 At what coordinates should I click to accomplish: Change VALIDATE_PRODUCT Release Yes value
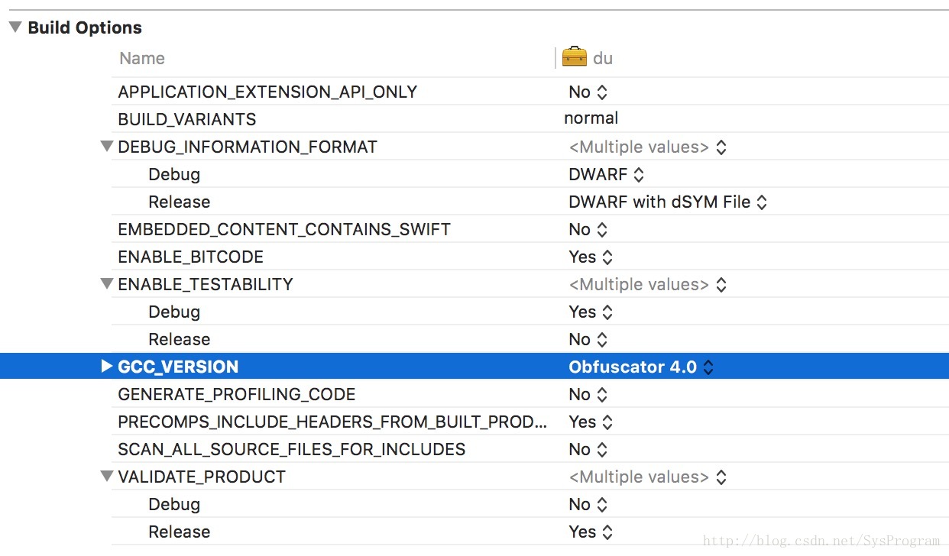coord(591,532)
